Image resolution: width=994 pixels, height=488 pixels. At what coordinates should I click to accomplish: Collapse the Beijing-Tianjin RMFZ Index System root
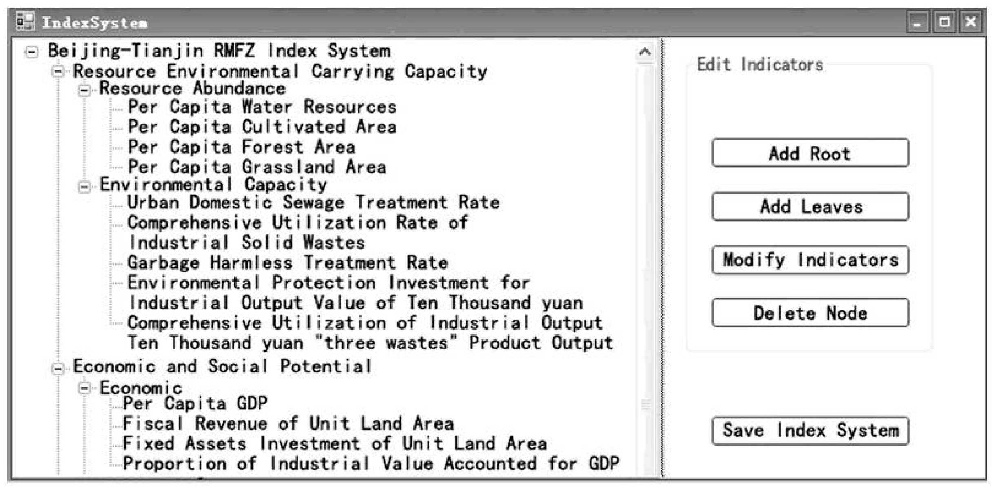[31, 52]
